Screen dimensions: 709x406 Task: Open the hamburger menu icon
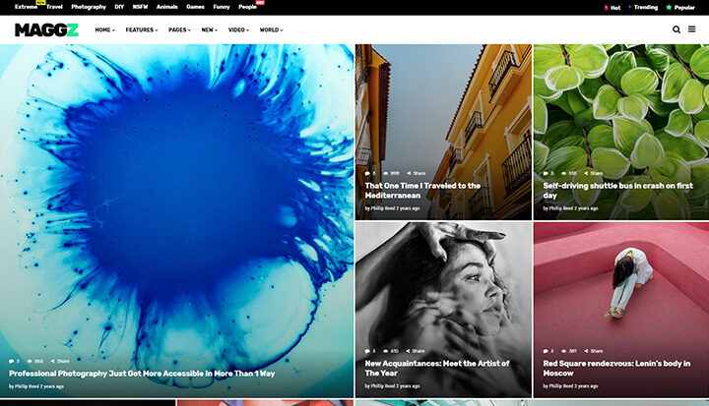[x=692, y=29]
